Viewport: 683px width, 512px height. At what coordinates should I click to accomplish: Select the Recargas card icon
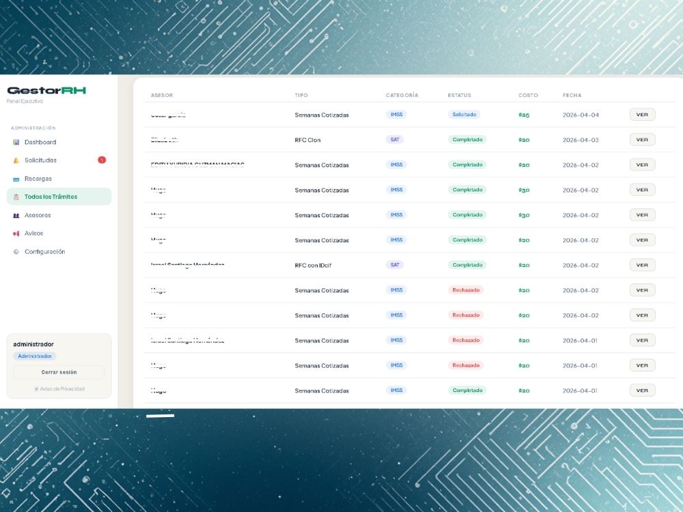click(16, 179)
